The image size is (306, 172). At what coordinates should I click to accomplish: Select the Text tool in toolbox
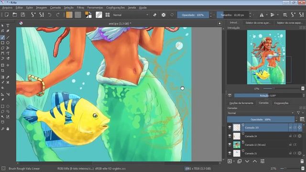[x=8, y=26]
